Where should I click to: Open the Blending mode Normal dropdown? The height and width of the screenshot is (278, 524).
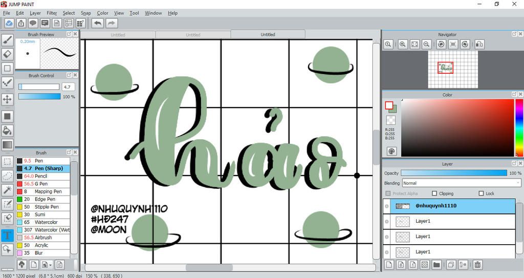click(x=462, y=183)
